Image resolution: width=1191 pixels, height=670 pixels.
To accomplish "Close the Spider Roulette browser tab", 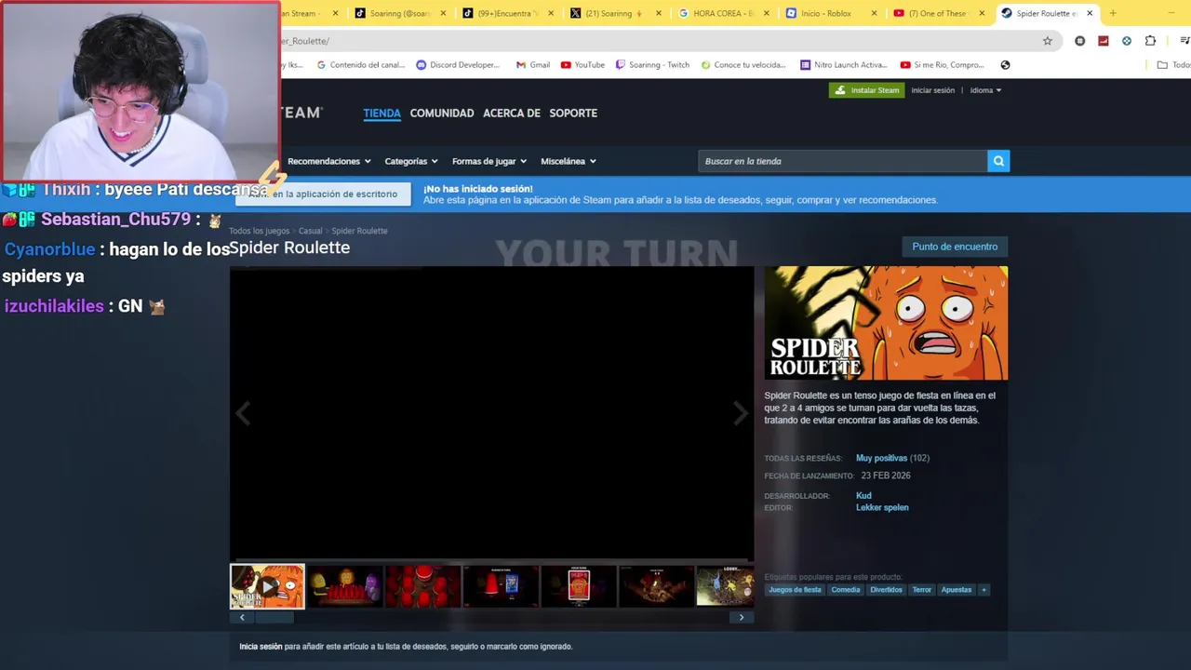I will click(1090, 13).
